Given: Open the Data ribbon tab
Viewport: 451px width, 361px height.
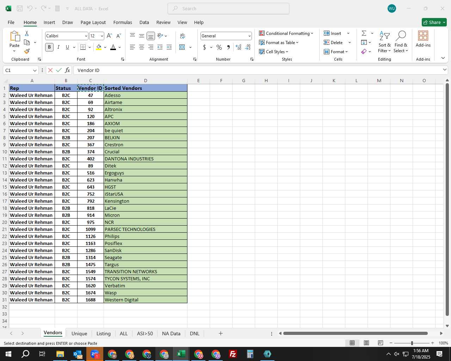Looking at the screenshot, I should (144, 22).
